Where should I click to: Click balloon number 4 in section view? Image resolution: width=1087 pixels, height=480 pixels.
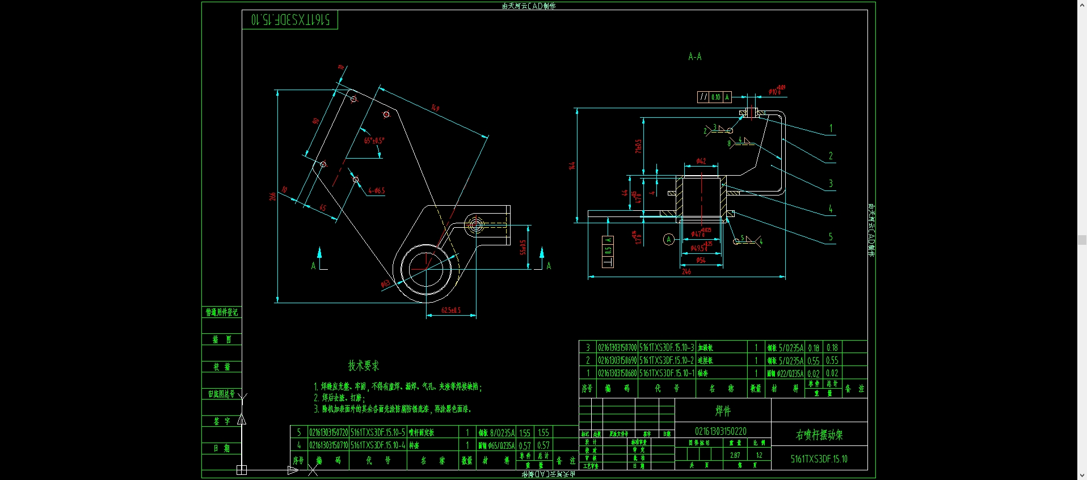pos(831,209)
